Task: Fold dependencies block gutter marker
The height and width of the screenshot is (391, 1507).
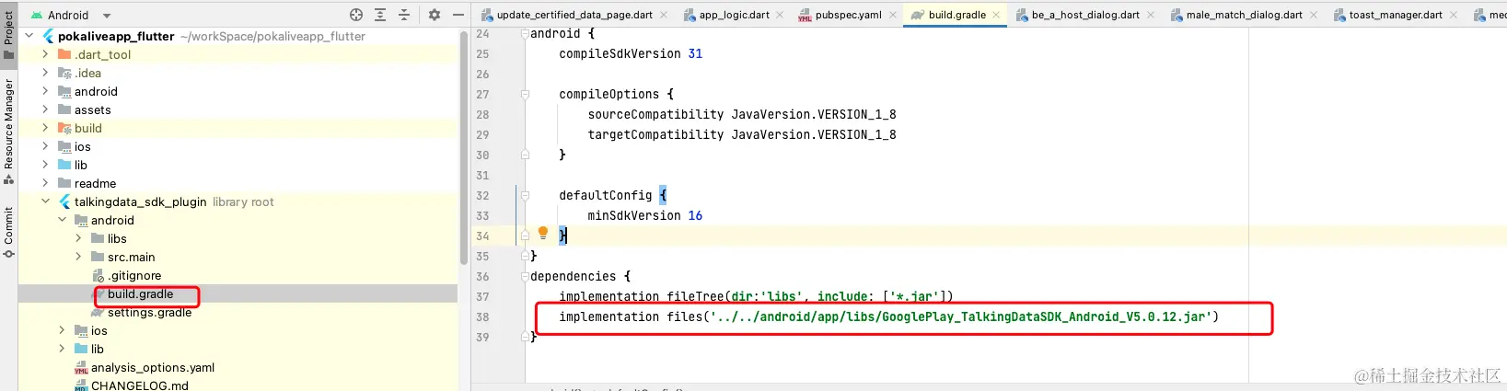Action: (525, 276)
